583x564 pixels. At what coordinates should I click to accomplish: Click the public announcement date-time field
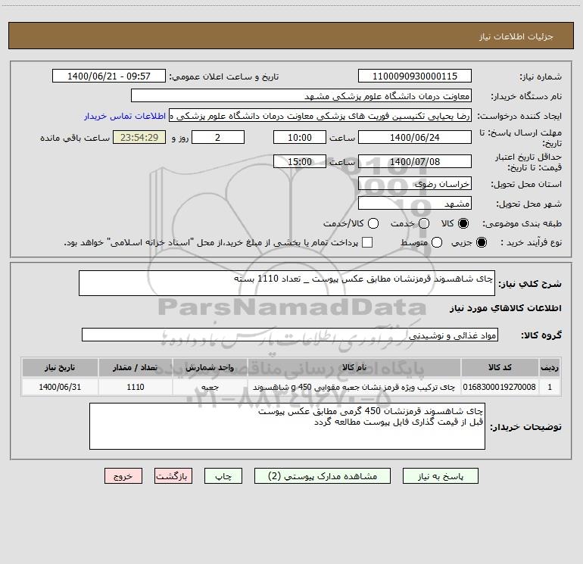pos(109,76)
